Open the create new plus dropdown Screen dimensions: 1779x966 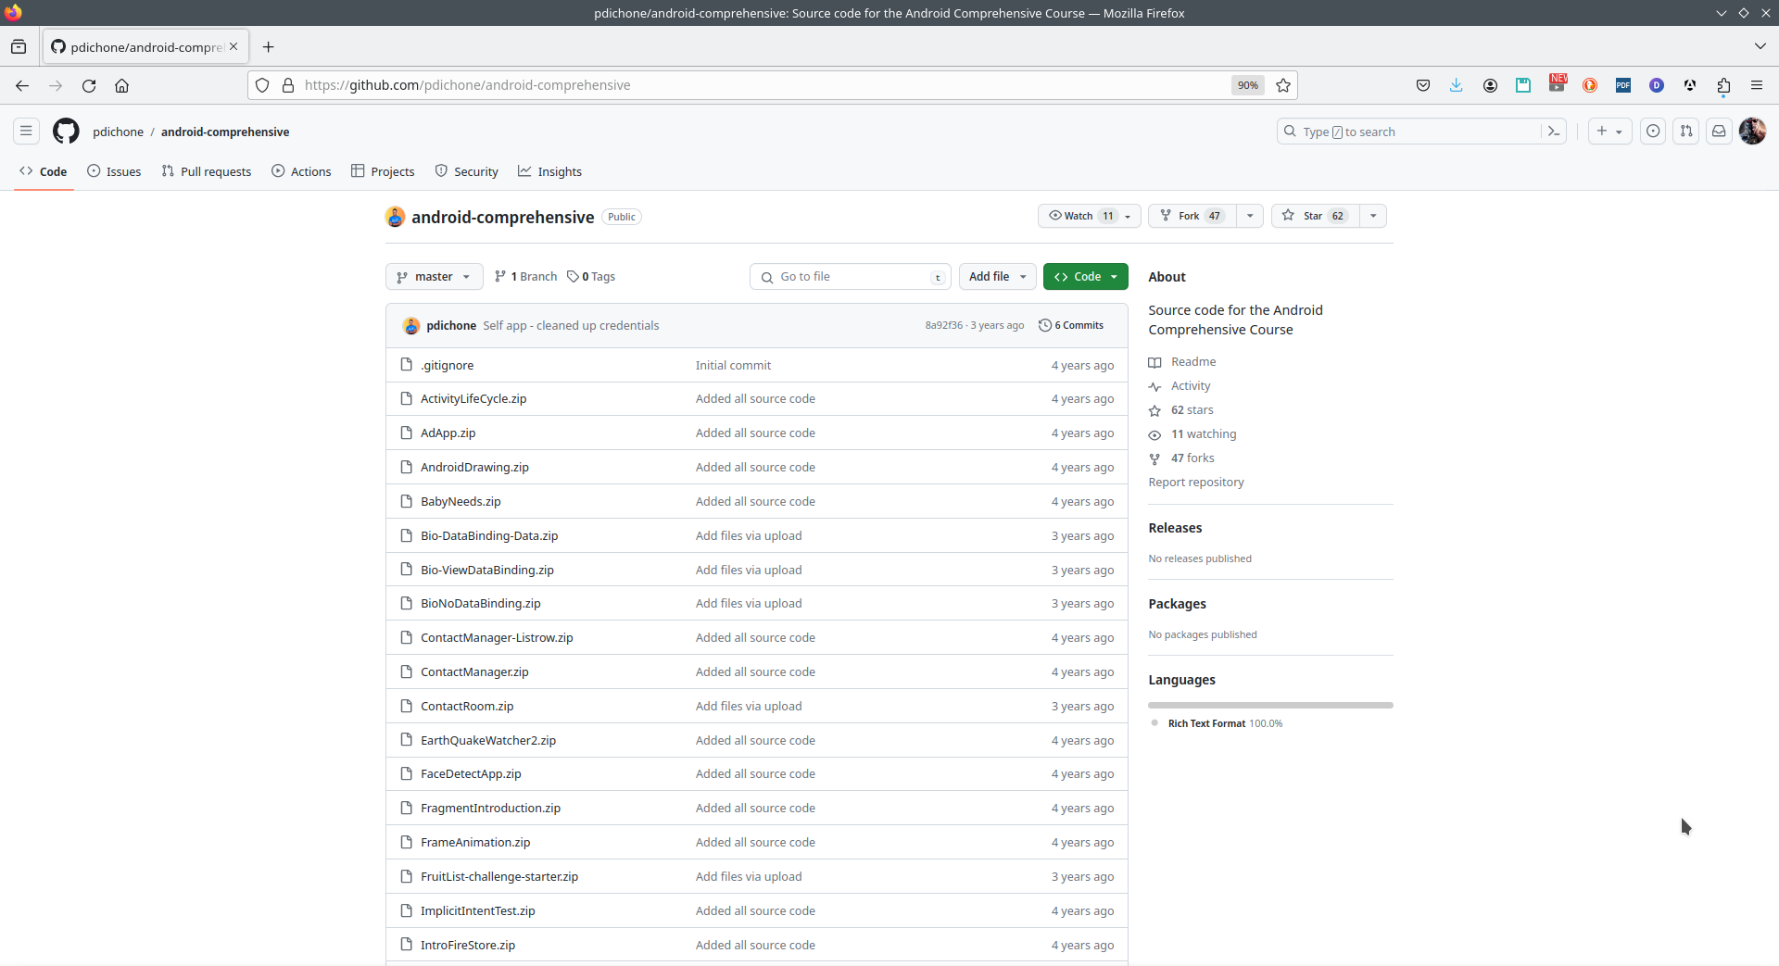pos(1609,132)
